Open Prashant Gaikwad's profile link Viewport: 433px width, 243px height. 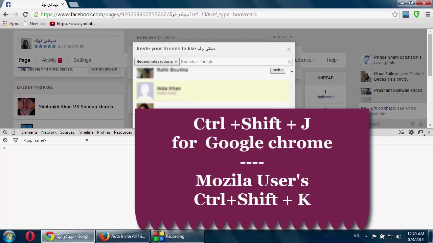[x=391, y=90]
